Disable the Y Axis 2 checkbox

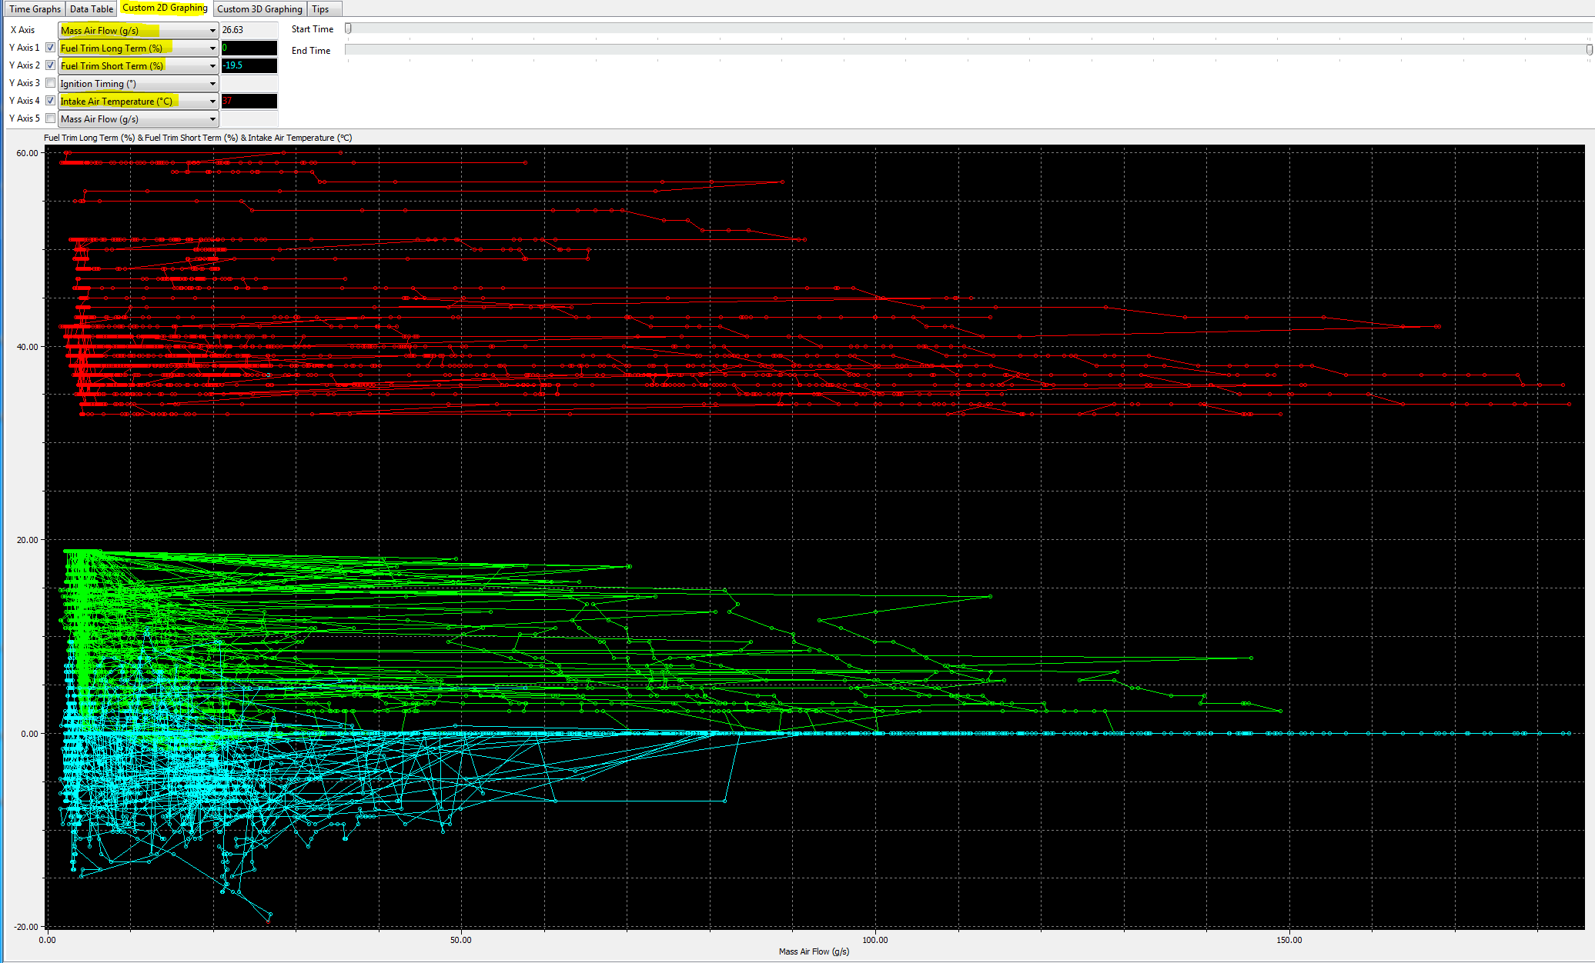pos(51,65)
